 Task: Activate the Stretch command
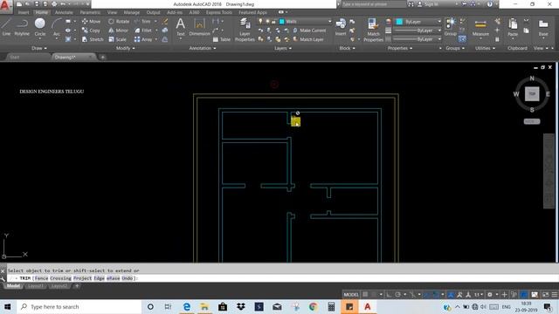[x=93, y=39]
